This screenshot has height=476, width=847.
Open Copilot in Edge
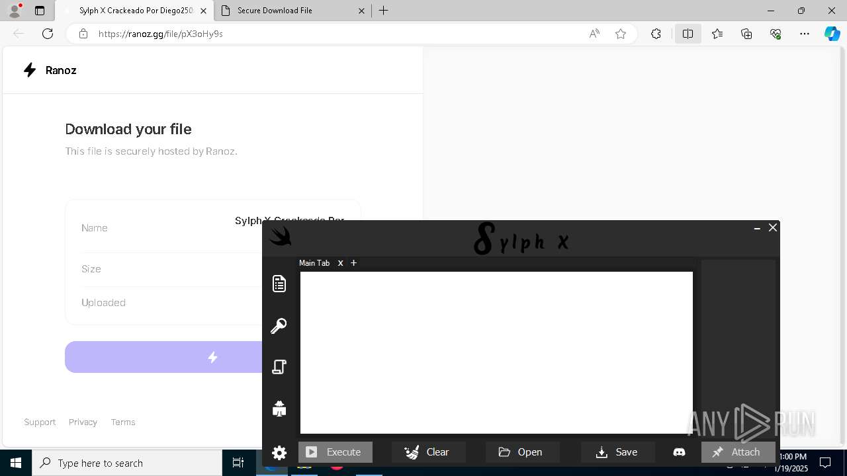pyautogui.click(x=832, y=34)
